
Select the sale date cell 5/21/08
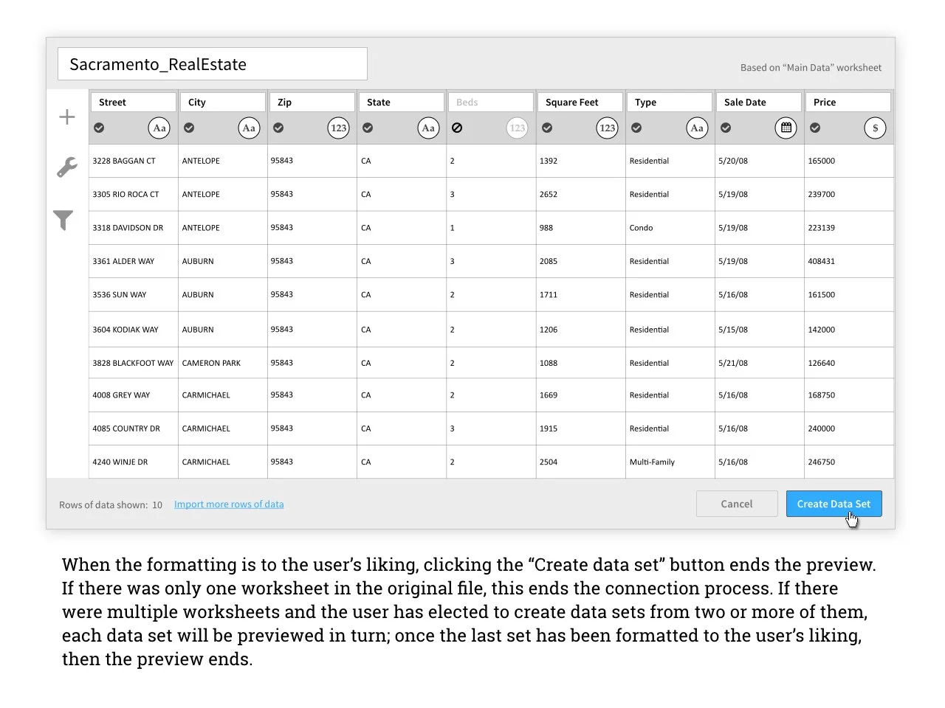click(760, 363)
